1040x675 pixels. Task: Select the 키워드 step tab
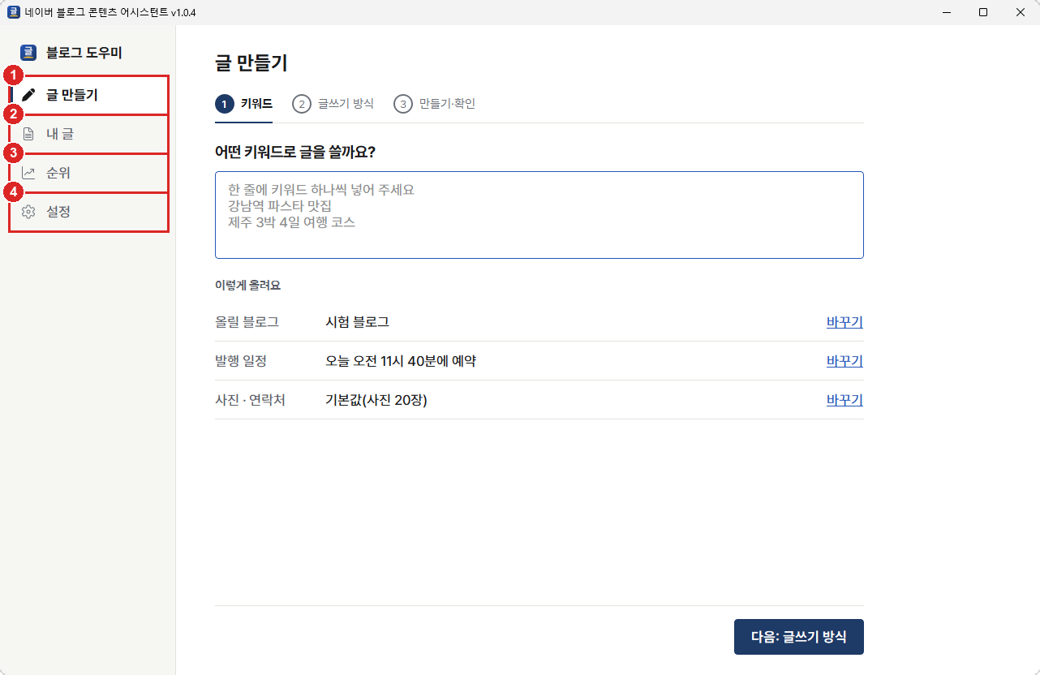coord(243,104)
